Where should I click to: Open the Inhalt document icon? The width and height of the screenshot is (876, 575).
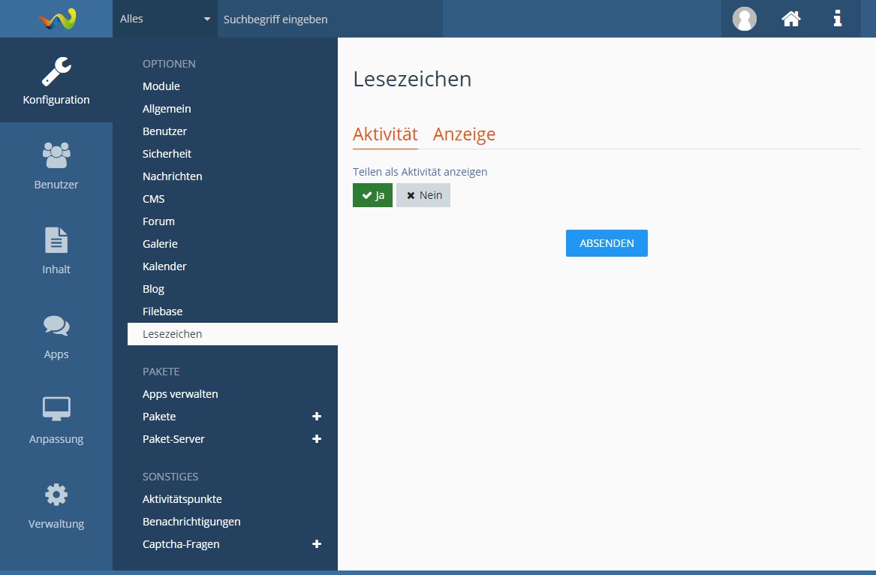click(56, 240)
